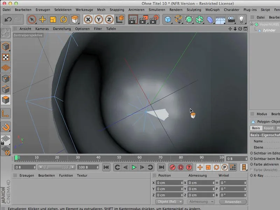
Task: Select the Zylinder object in tree
Action: (269, 30)
